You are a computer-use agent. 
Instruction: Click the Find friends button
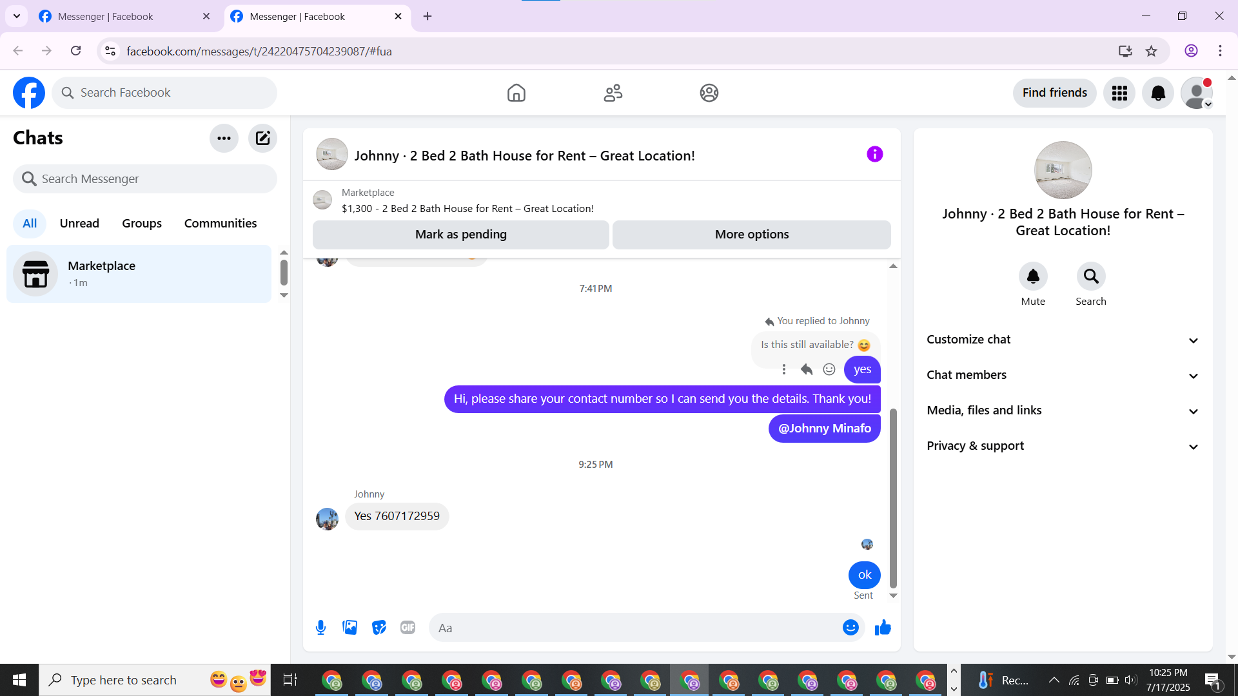coord(1054,93)
